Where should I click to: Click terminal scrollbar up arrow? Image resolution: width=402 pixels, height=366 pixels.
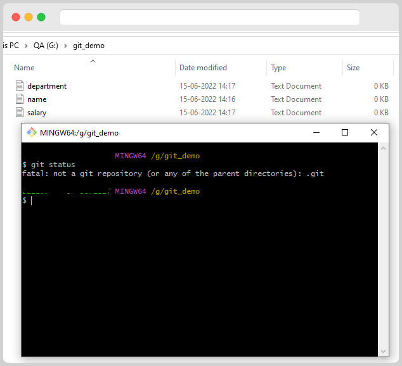pyautogui.click(x=383, y=148)
